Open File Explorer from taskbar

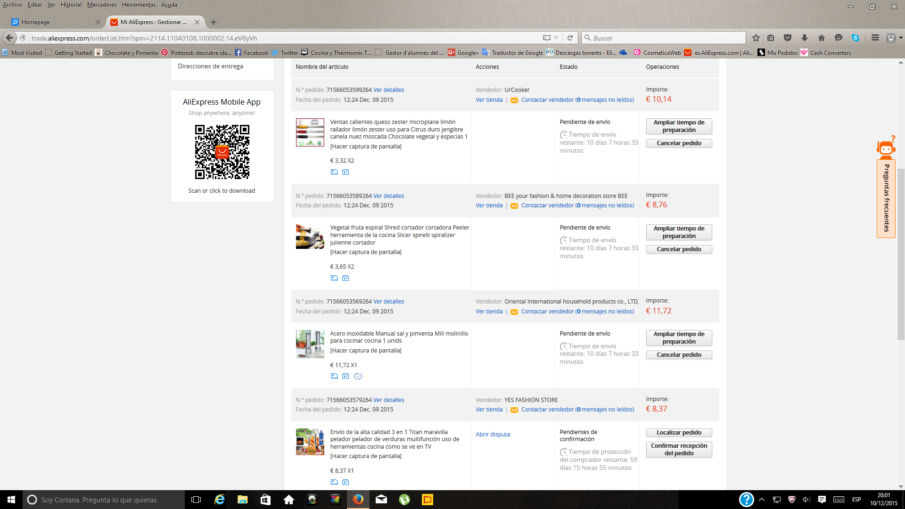tap(242, 500)
